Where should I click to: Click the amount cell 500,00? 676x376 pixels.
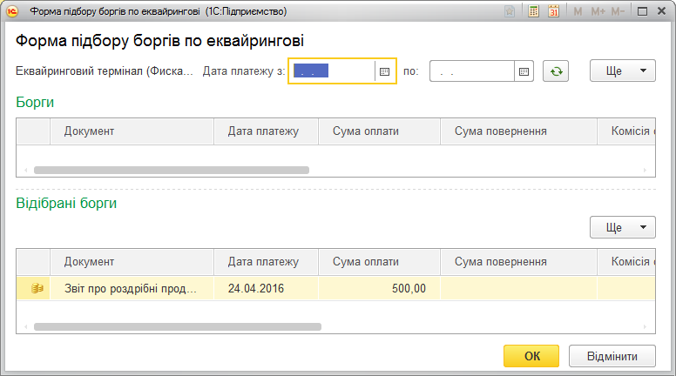[x=380, y=288]
